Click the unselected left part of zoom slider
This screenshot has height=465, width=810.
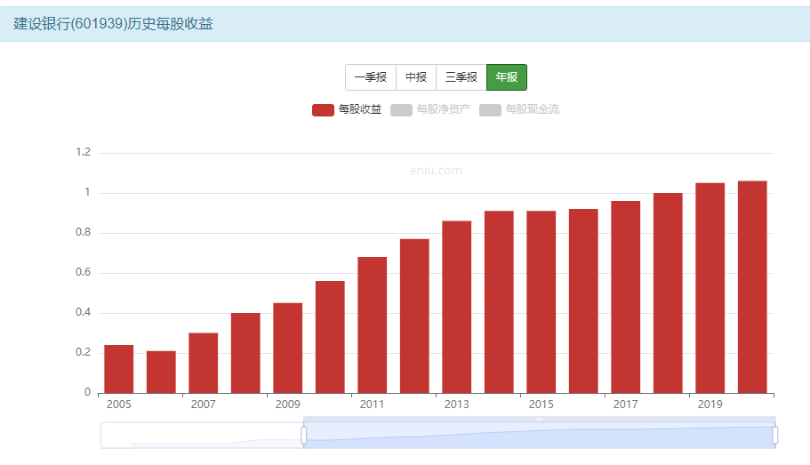(202, 436)
